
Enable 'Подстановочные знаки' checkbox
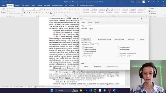[x=83, y=51]
